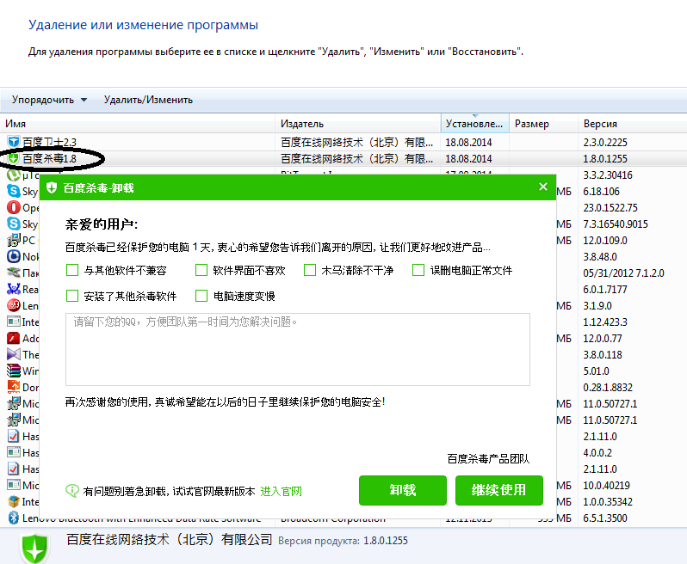This screenshot has height=564, width=687.
Task: Click the 继续使用 continue using button
Action: click(x=499, y=490)
